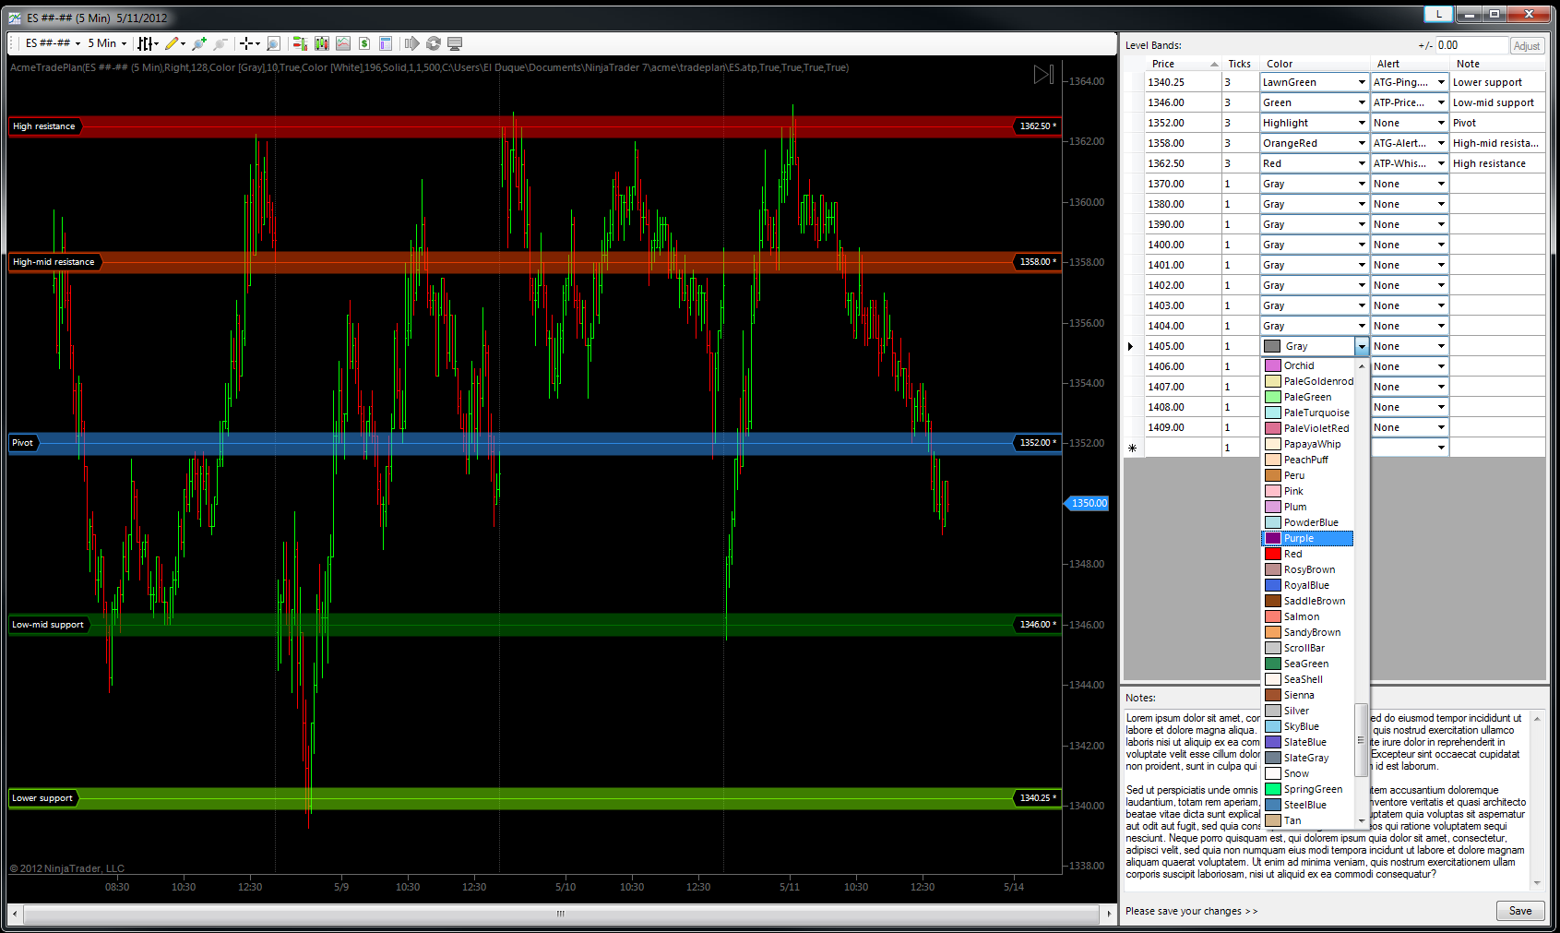1560x933 pixels.
Task: Click the High resistance band label on chart
Action: tap(44, 126)
